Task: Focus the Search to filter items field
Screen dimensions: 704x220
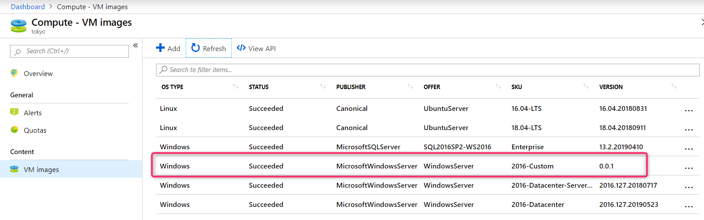Action: point(427,70)
